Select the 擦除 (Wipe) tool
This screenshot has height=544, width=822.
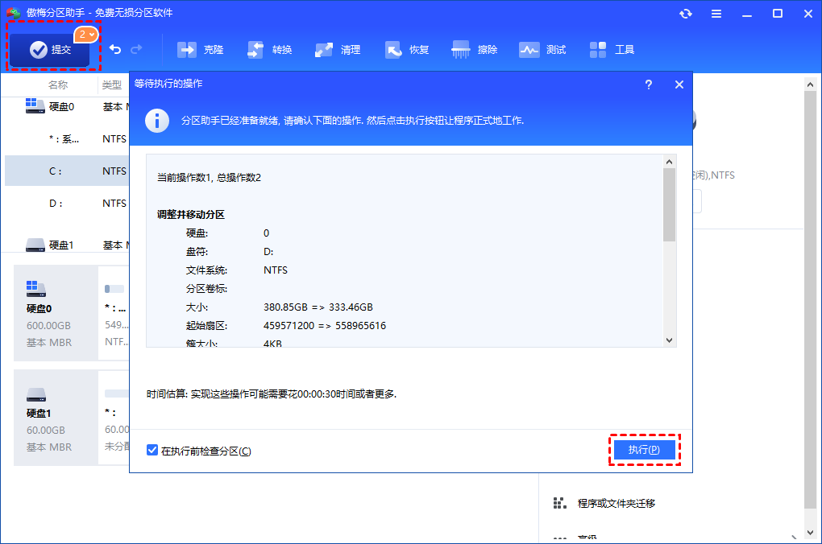click(x=475, y=49)
